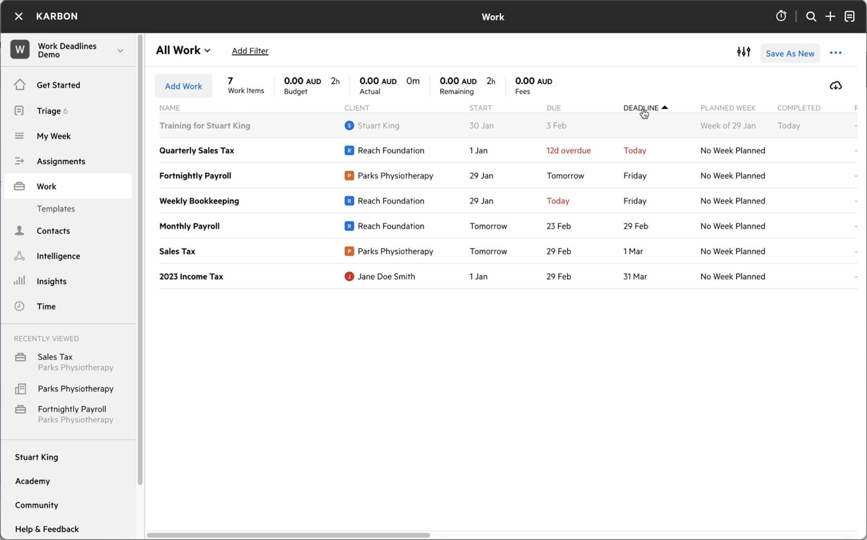This screenshot has height=540, width=867.
Task: Expand the All Work view dropdown
Action: [183, 50]
